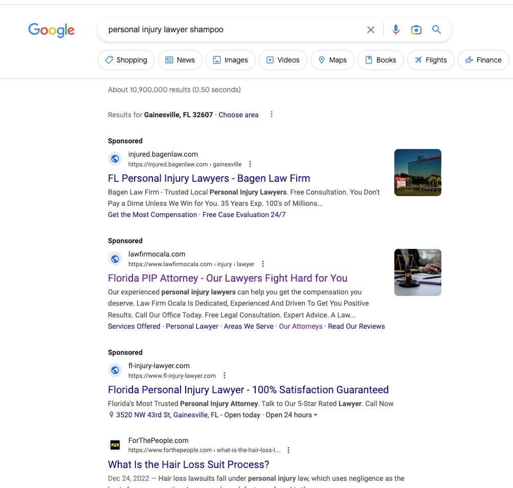Viewport: 513px width, 488px height.
Task: Click the Personal Lawyer sitelink
Action: click(x=192, y=327)
